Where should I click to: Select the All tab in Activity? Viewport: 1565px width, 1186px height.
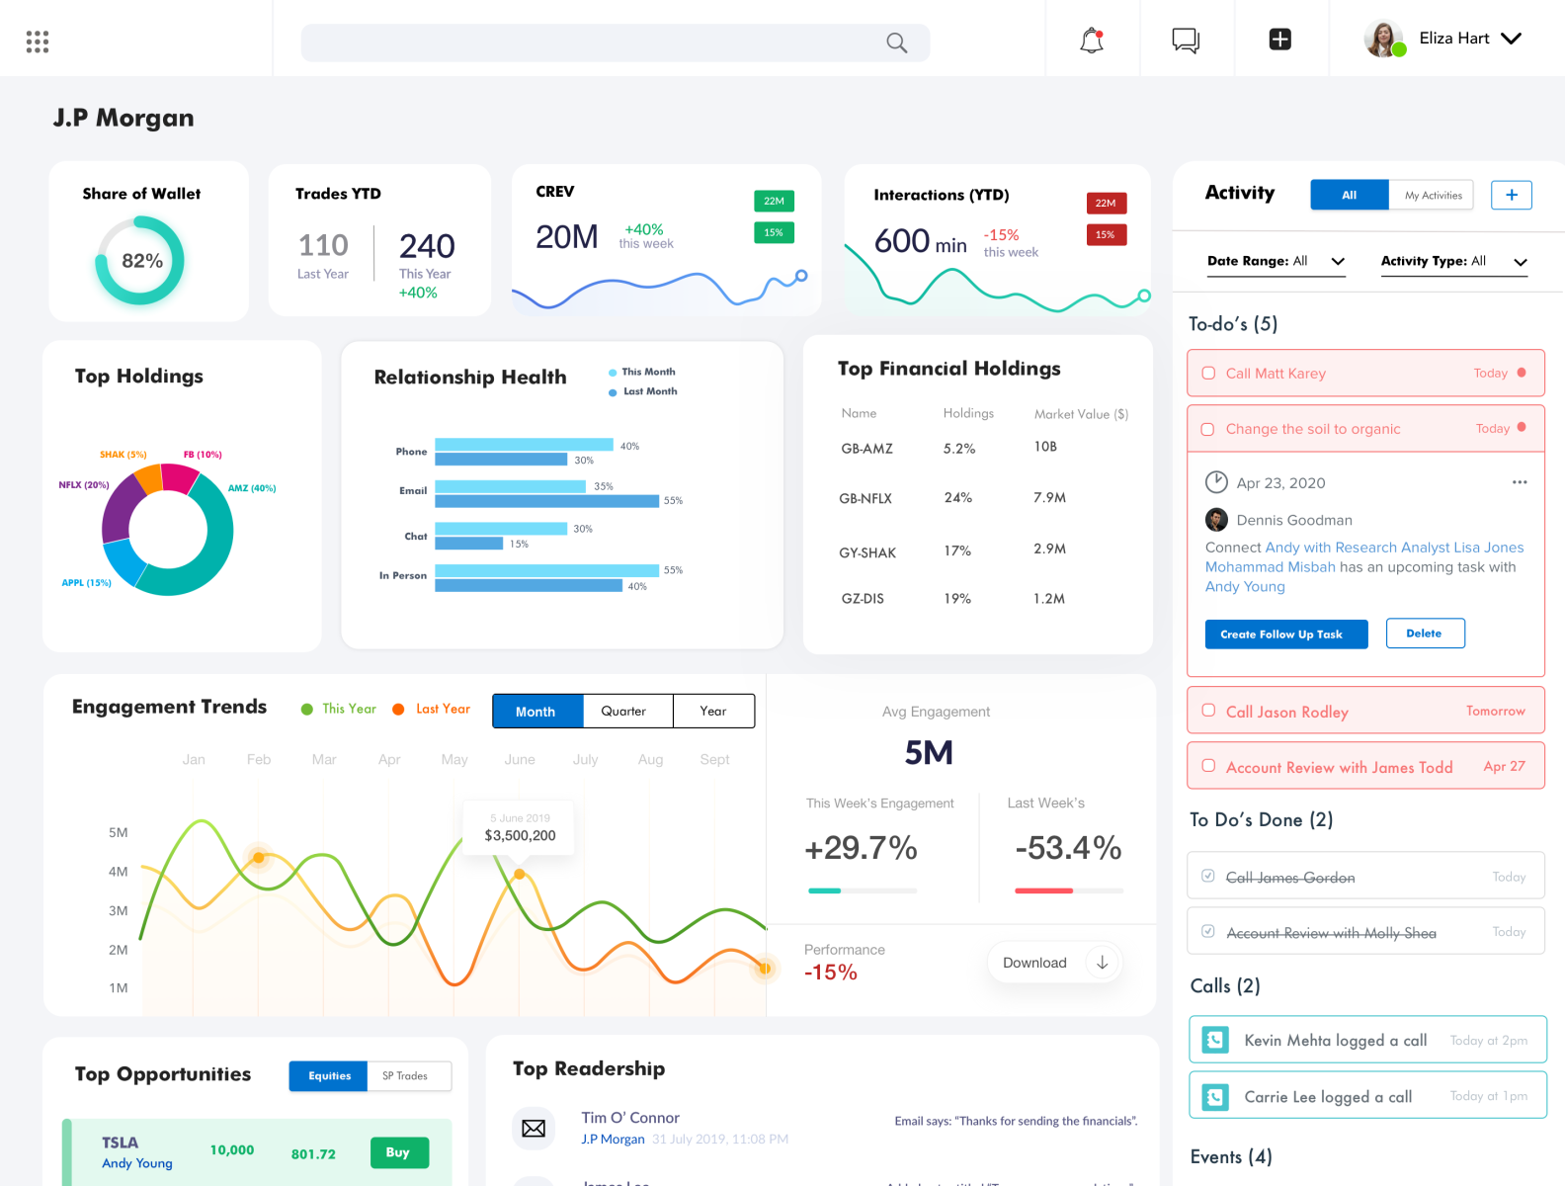tap(1350, 195)
